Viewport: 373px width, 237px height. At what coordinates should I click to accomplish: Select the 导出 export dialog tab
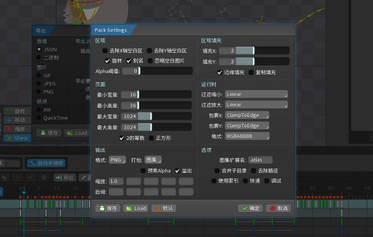(41, 30)
